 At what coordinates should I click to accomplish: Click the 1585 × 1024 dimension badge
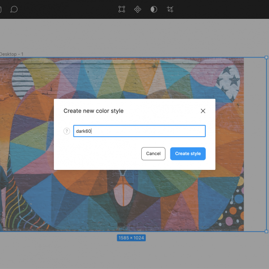(x=131, y=238)
